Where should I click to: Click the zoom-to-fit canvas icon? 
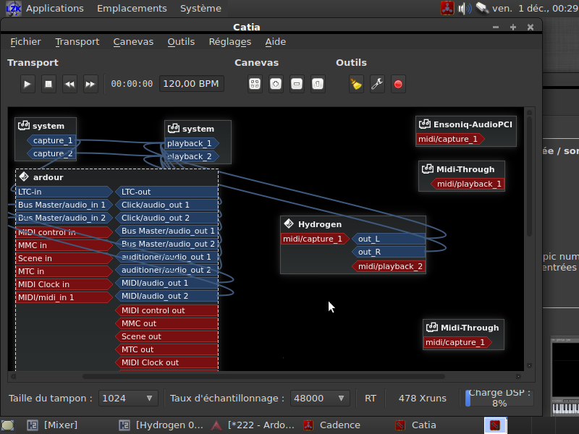[x=255, y=84]
